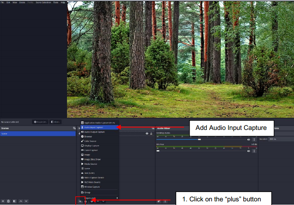
Task: Mute Desktop Audio using its speaker icon
Action: click(x=249, y=139)
